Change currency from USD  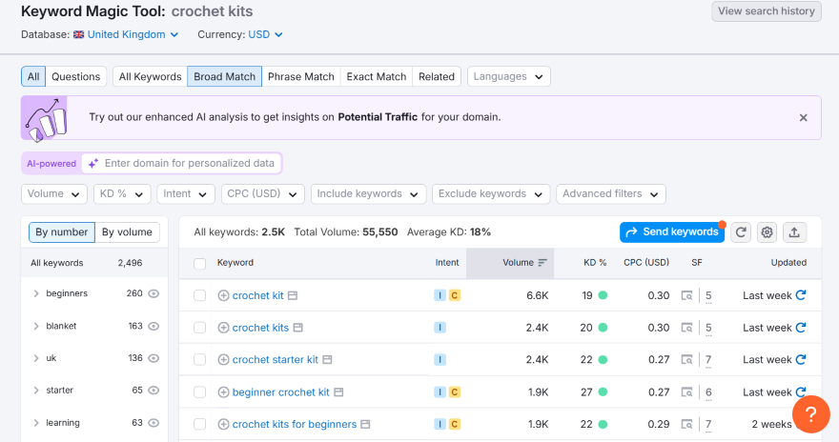(265, 34)
